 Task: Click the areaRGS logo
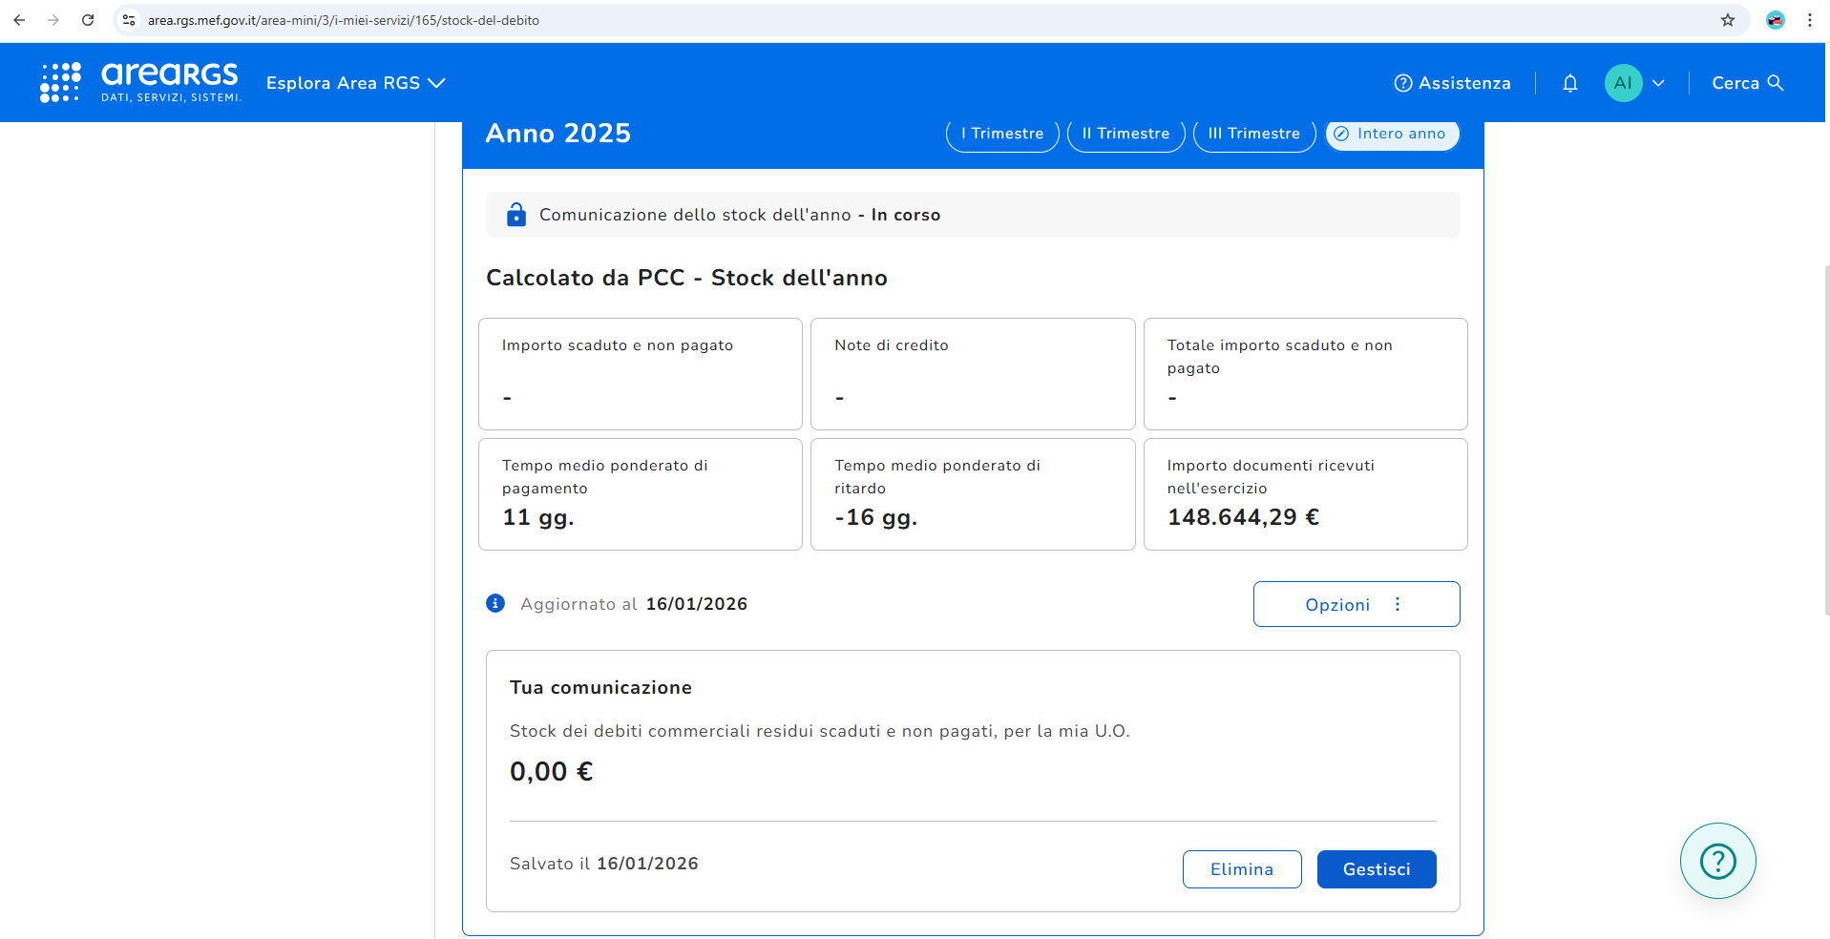(140, 82)
